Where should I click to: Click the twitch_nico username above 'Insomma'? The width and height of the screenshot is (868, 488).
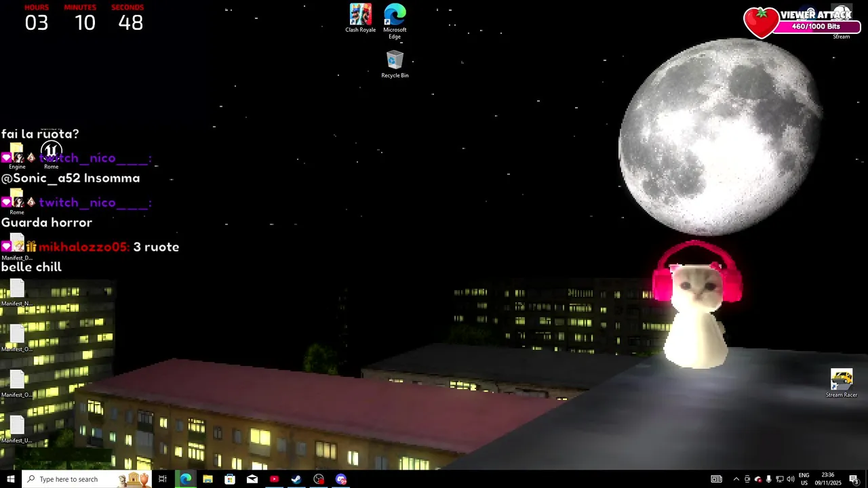[x=94, y=158]
